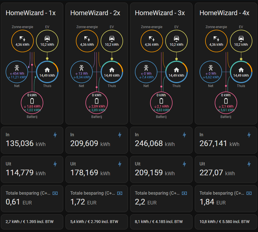Screen dimensions: 258x232
Task: Open the 246,068 kWh In sensor card
Action: click(x=161, y=140)
